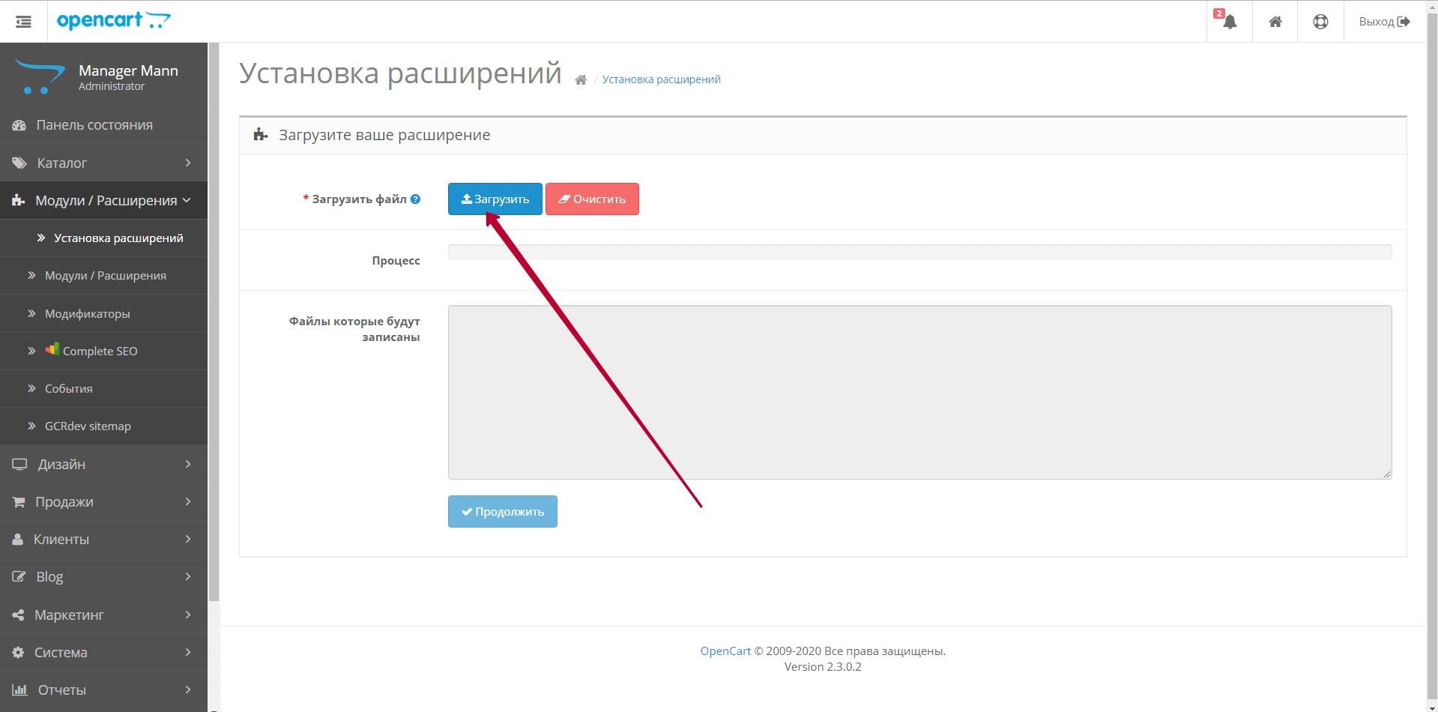Click the home storefront icon in header
This screenshot has width=1438, height=712.
point(1275,22)
